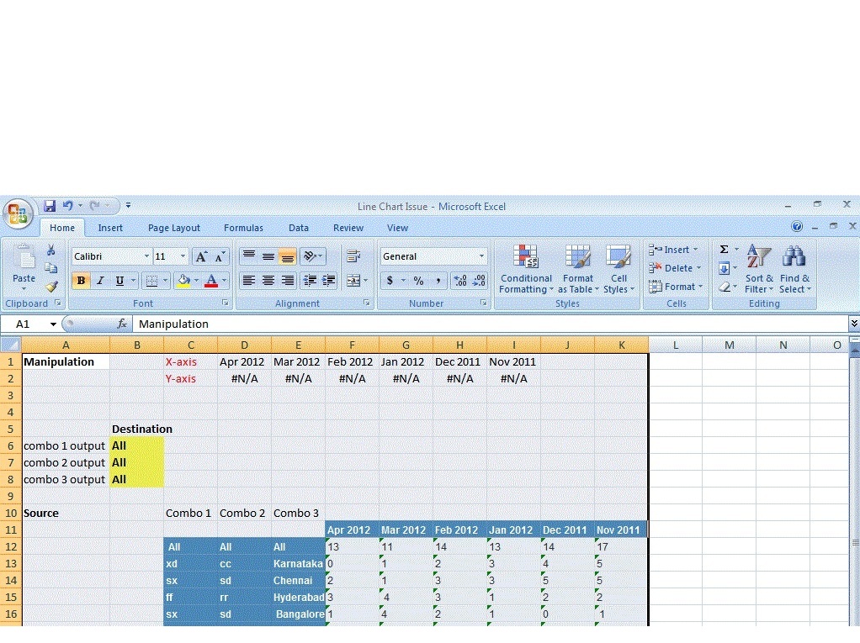860x643 pixels.
Task: Open the General number format dropdown
Action: point(481,256)
